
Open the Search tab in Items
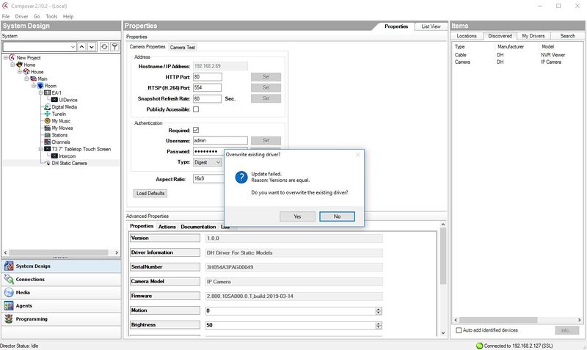[567, 36]
